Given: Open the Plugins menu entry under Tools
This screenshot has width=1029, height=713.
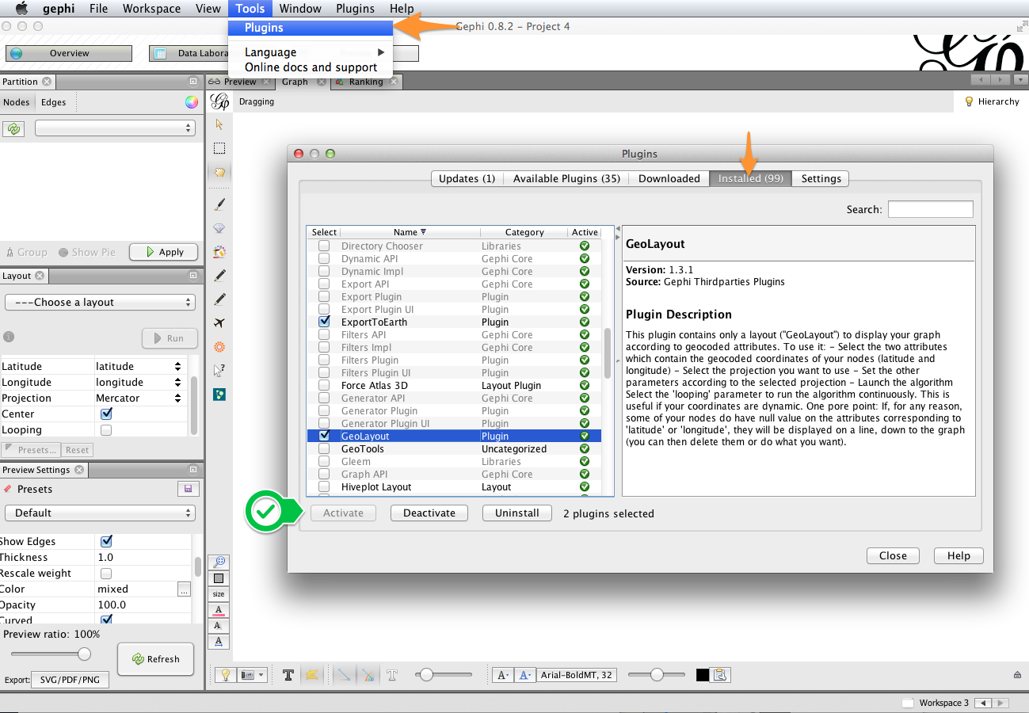Looking at the screenshot, I should (311, 28).
